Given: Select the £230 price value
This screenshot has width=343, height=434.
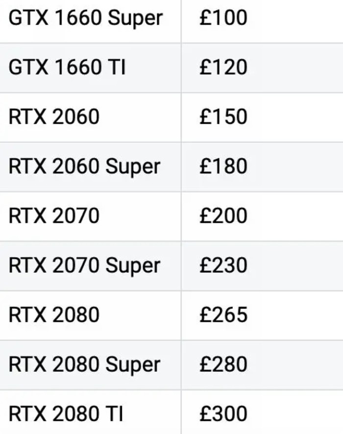Looking at the screenshot, I should (x=223, y=265).
